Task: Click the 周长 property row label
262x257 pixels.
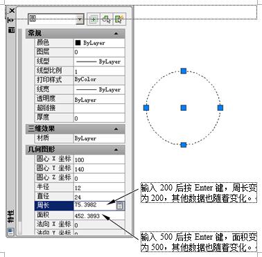Action: click(54, 205)
